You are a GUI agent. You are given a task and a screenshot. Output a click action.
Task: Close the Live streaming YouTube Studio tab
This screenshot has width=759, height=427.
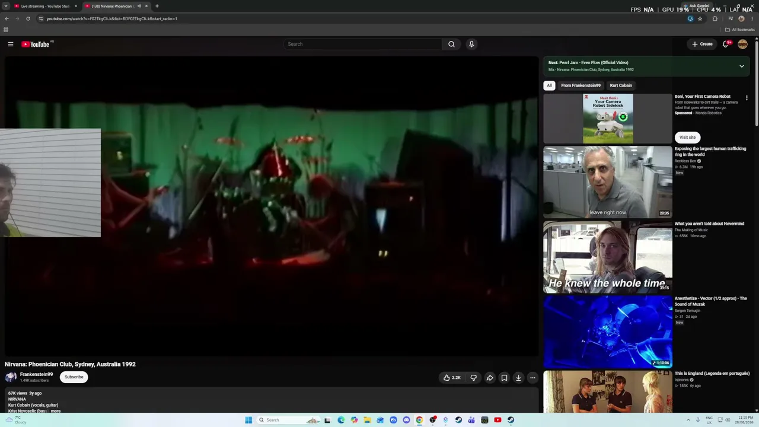click(75, 6)
